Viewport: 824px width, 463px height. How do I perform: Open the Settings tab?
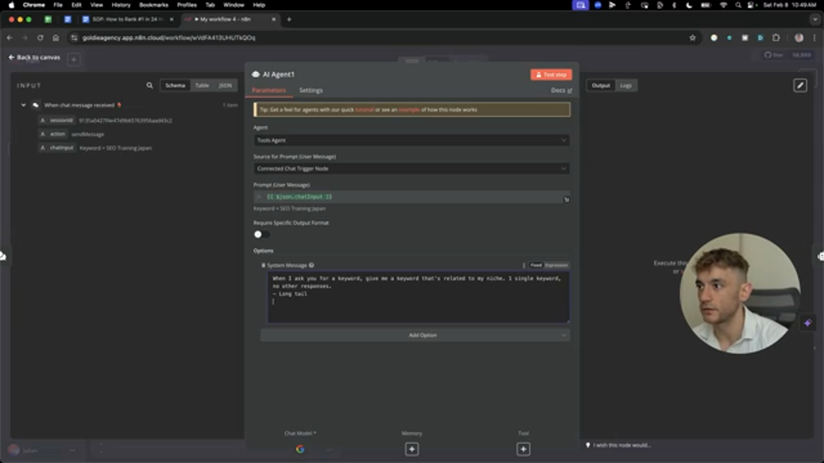311,90
